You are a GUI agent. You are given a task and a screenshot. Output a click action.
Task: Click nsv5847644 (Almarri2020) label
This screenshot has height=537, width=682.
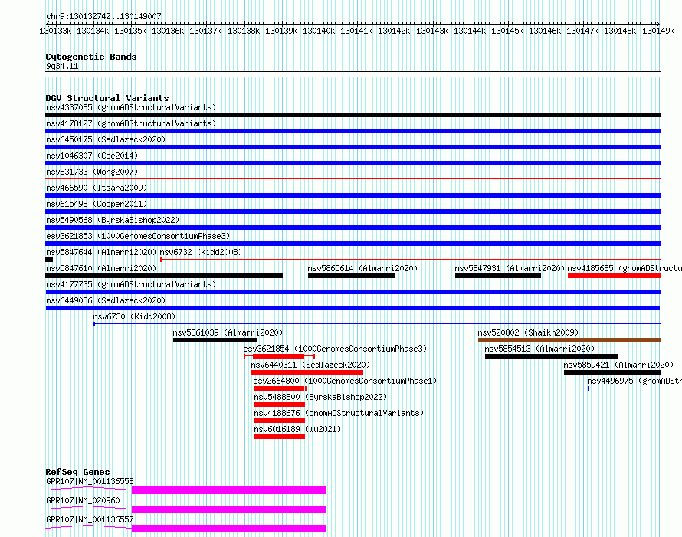tap(101, 252)
